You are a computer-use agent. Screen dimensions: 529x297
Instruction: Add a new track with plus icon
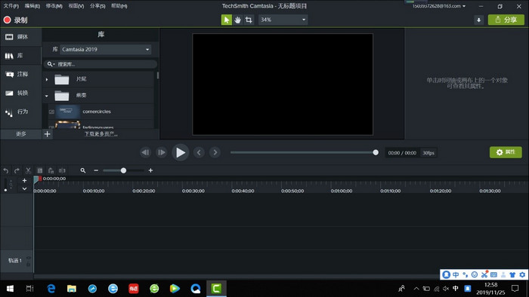tap(24, 181)
